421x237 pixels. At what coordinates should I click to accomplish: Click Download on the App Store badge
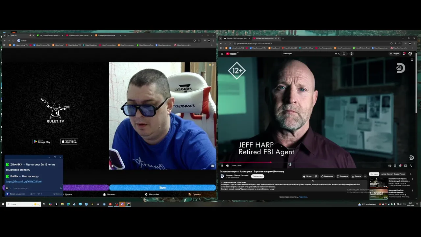[69, 142]
